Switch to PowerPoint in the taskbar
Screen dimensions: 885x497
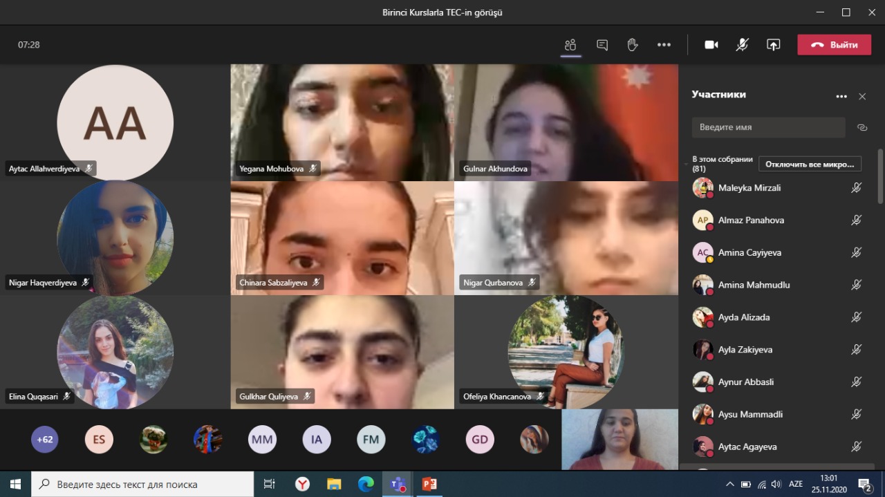[429, 484]
